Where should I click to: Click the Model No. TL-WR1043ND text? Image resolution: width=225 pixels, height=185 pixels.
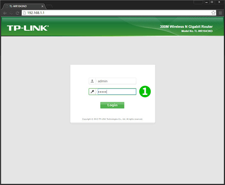[x=197, y=31]
